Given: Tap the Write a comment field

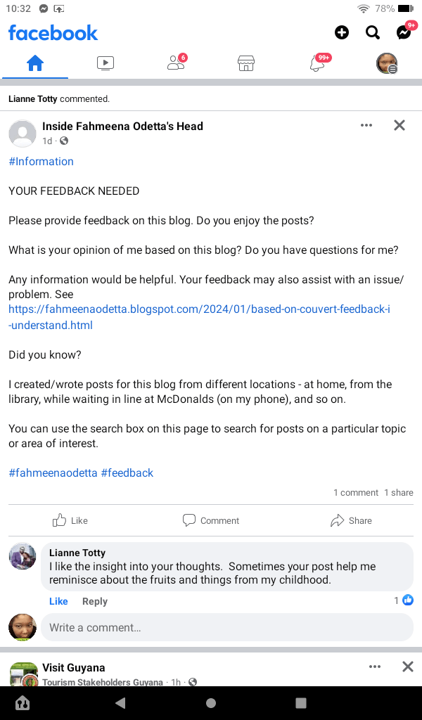Looking at the screenshot, I should (x=226, y=627).
